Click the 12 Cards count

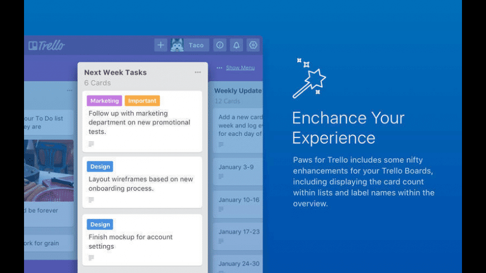[x=227, y=101]
